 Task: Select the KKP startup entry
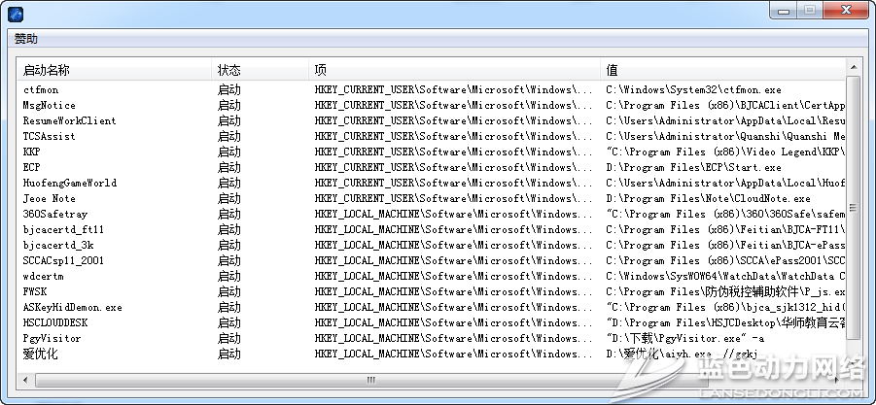[x=32, y=152]
